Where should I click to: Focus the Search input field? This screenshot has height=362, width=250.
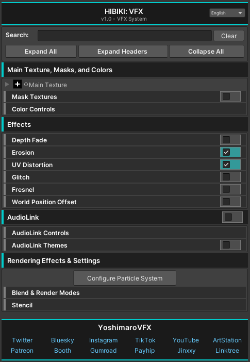pos(125,36)
